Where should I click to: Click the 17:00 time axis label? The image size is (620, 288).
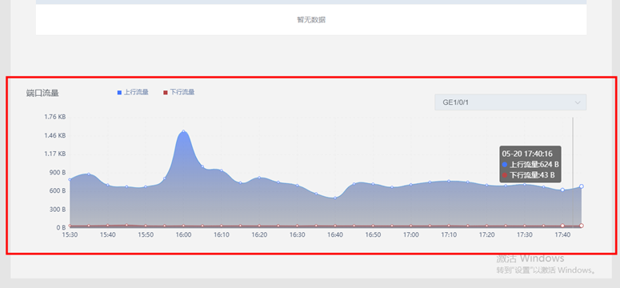point(411,234)
